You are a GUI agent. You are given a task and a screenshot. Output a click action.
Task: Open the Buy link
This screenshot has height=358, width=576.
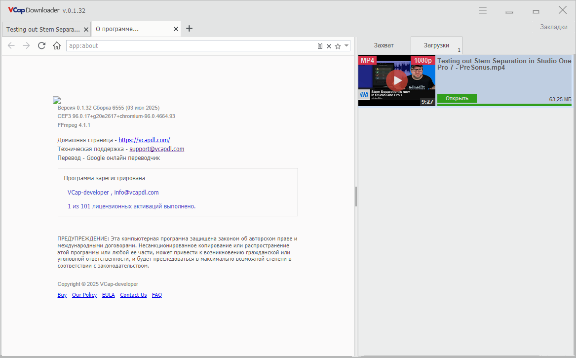[62, 295]
